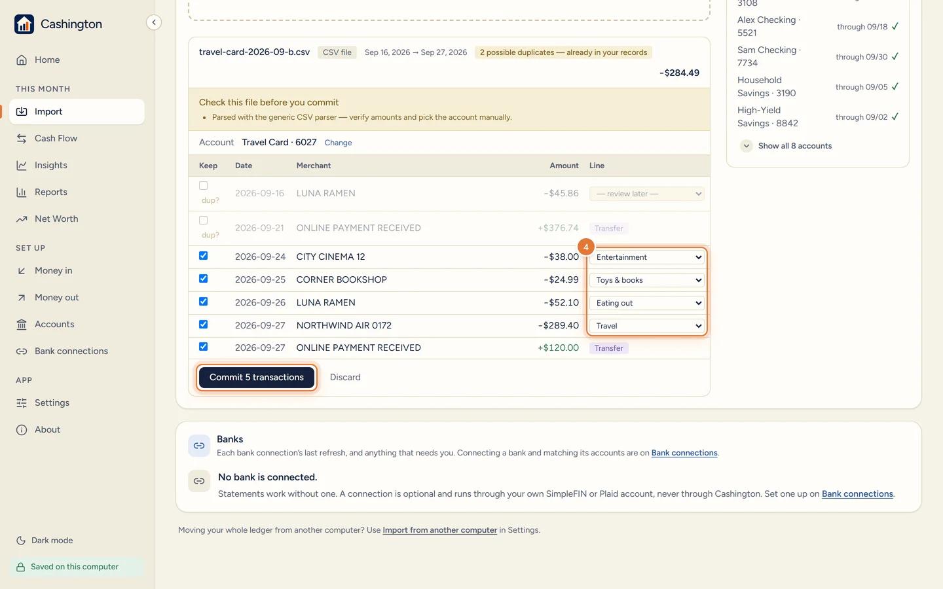The height and width of the screenshot is (589, 943).
Task: Open the Toys & books line dropdown
Action: click(x=647, y=280)
